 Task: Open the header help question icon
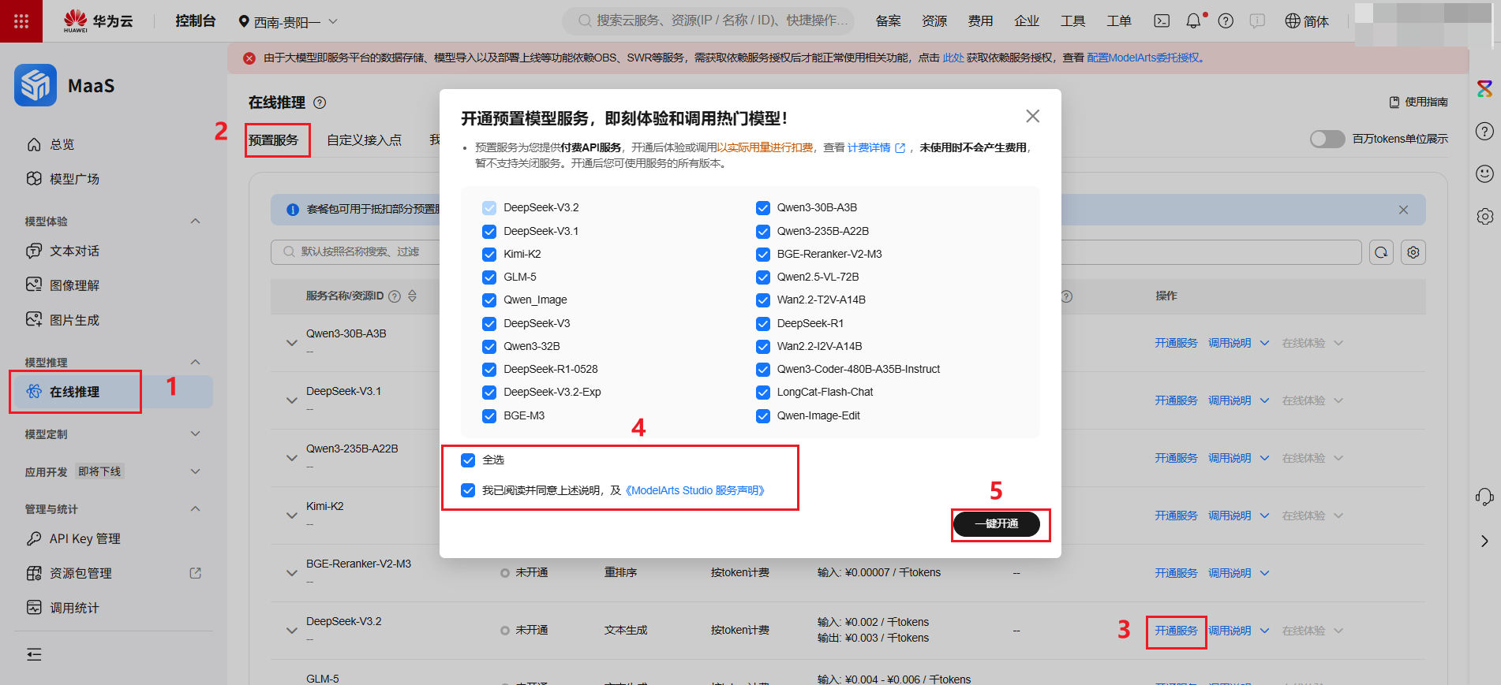point(1226,21)
